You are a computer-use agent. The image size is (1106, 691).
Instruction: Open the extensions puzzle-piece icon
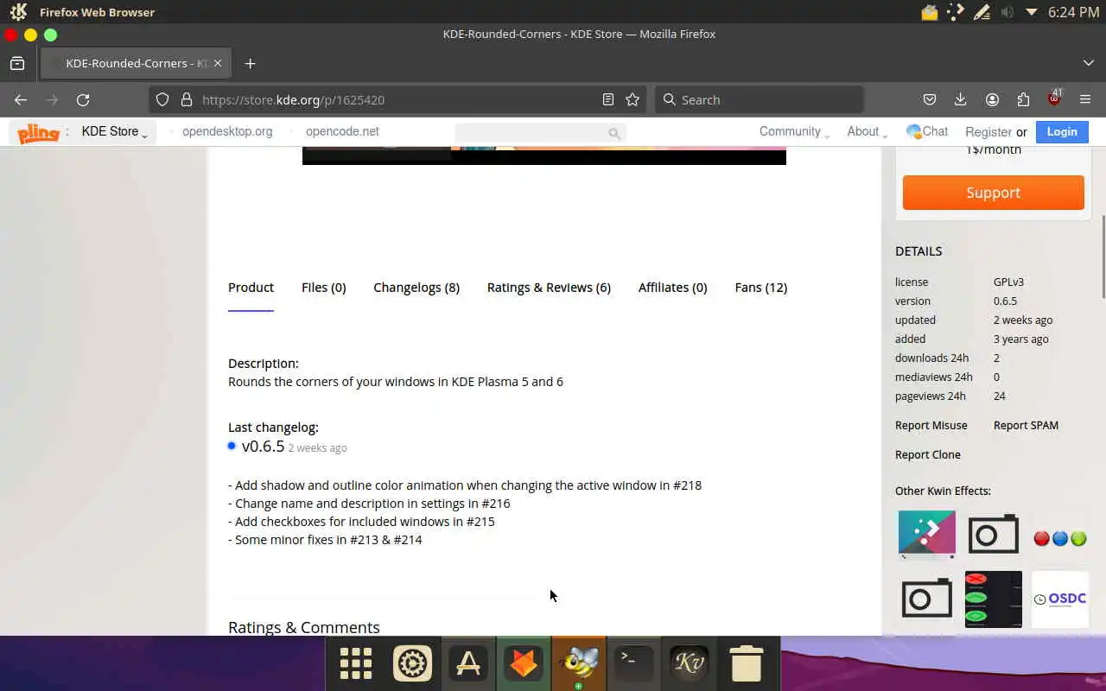click(1023, 99)
